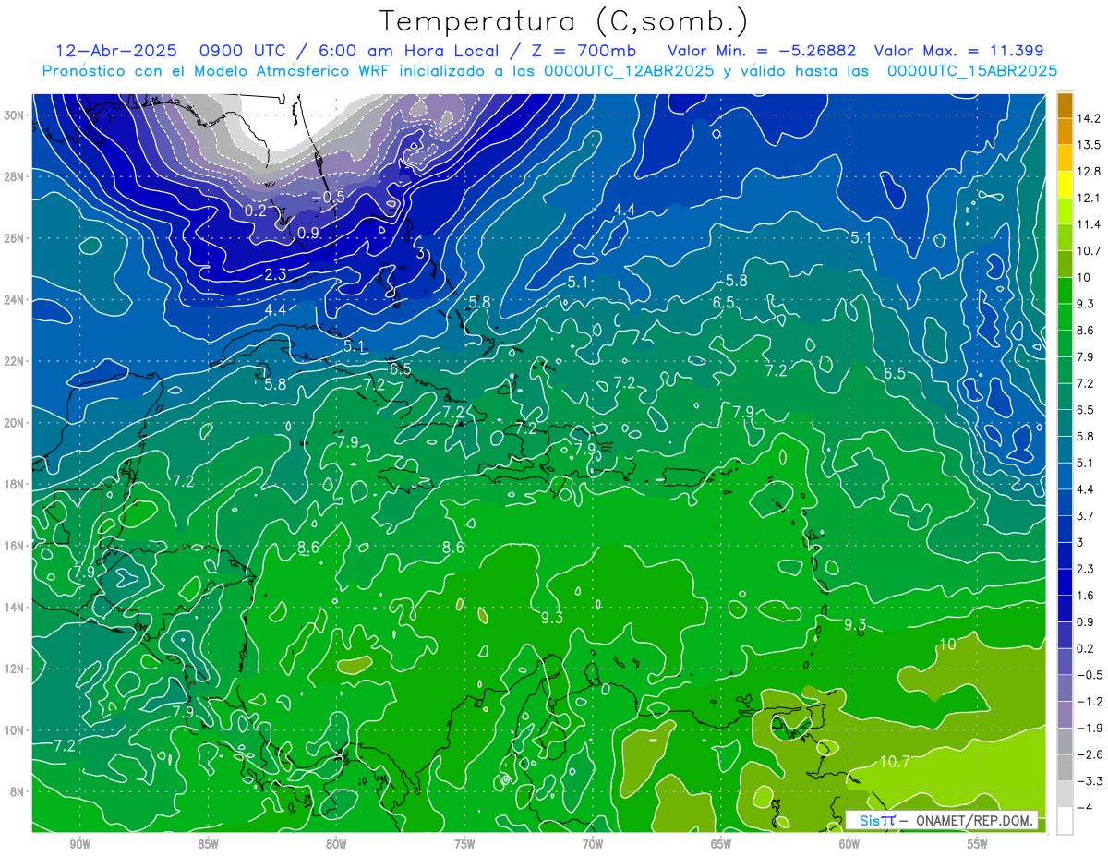Screen dimensions: 1108x856
Task: Click the '14.2' color bar value
Action: pos(1089,118)
